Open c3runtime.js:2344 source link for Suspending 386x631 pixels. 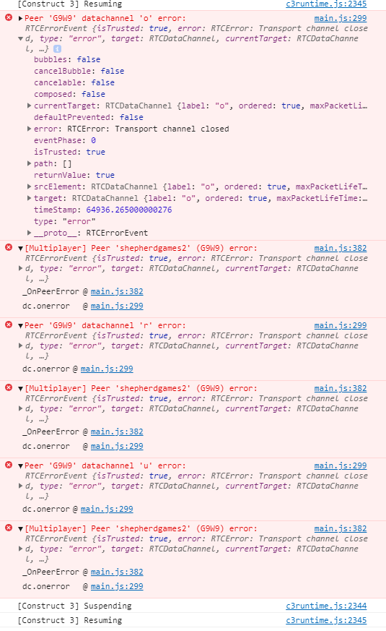point(326,606)
